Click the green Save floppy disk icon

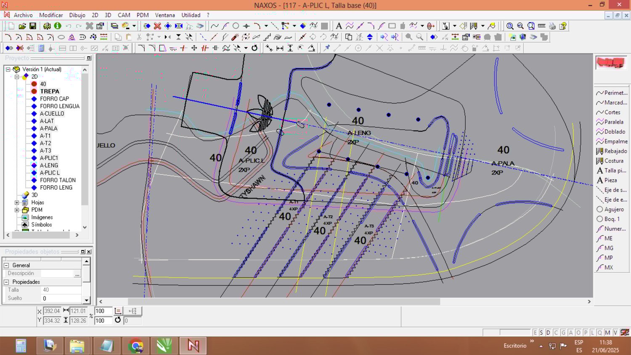[x=32, y=26]
